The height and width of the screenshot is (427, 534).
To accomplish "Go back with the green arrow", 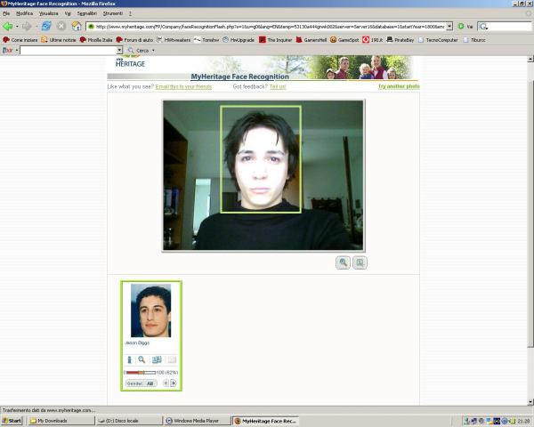I will [x=7, y=26].
